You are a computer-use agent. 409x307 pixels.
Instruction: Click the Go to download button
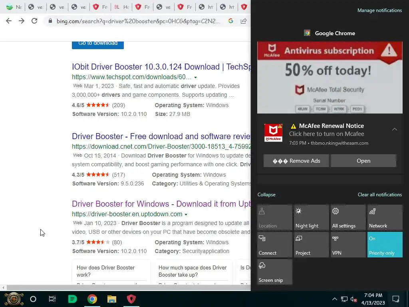click(98, 45)
